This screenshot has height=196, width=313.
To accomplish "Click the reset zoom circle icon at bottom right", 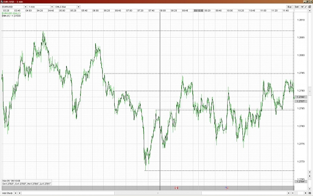I will coord(310,193).
